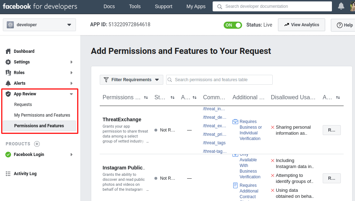Click the ThreatExchange permission name
The image size is (355, 201).
coord(122,119)
